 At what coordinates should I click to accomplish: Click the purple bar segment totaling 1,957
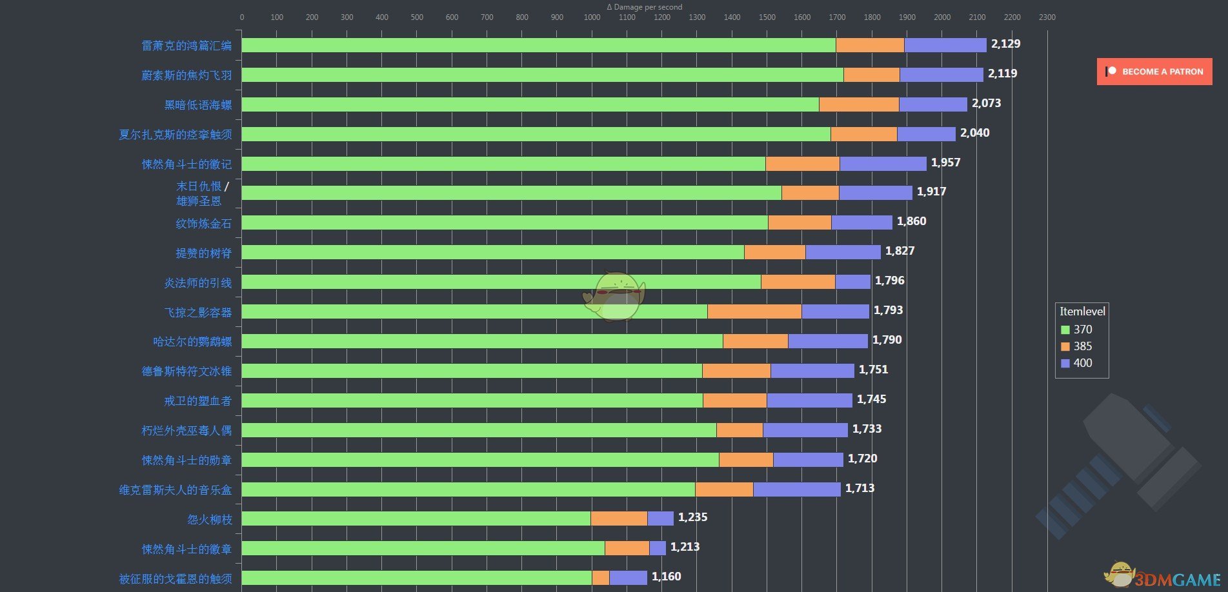pos(883,164)
